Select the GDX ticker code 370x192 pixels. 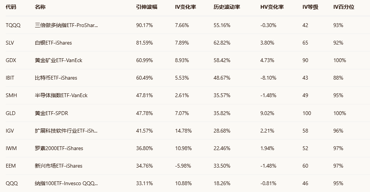[x=11, y=60]
